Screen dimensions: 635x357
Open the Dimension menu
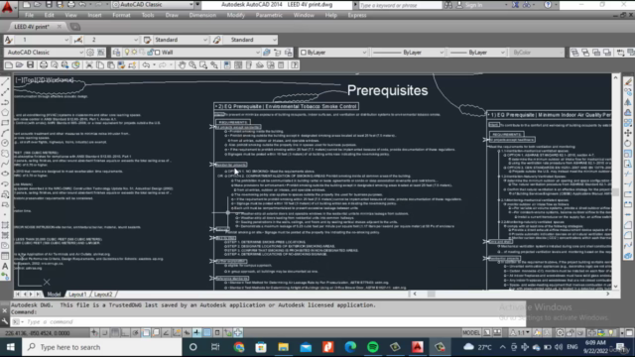pos(202,15)
